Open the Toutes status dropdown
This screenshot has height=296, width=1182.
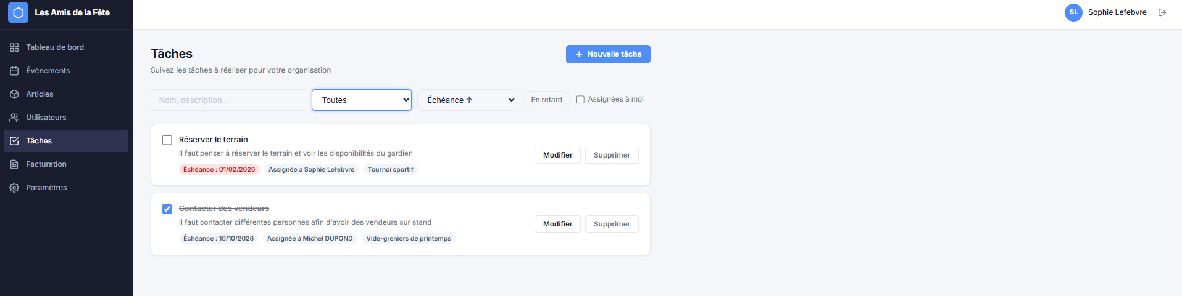click(362, 100)
